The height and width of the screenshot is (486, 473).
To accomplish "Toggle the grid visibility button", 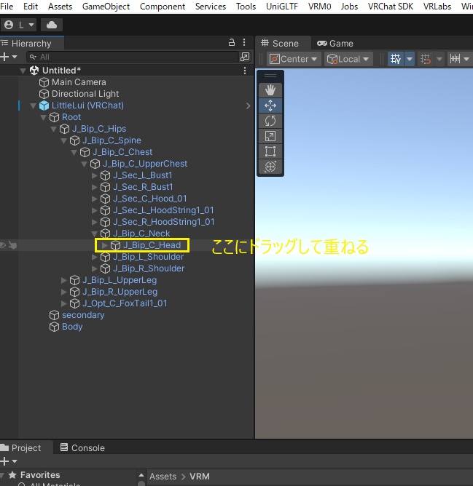I will pos(396,59).
